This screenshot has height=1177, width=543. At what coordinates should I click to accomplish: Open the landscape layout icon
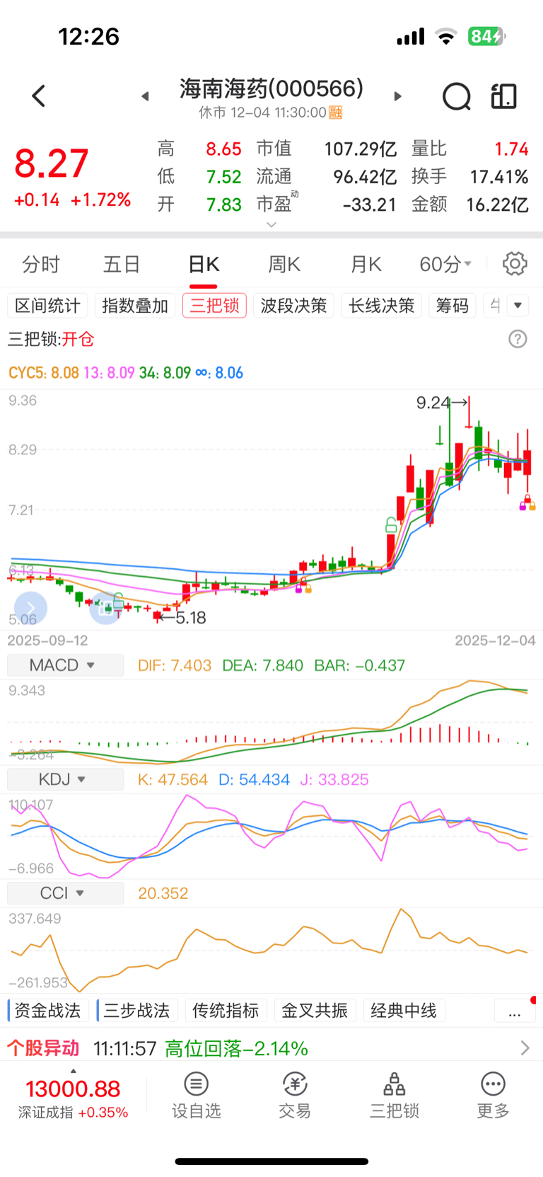[x=504, y=96]
